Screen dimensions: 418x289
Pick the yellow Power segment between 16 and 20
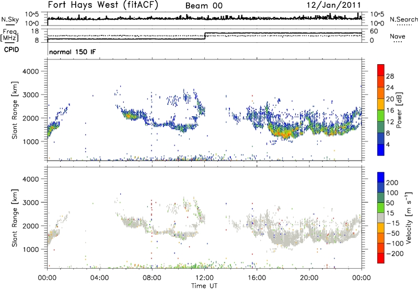[381, 104]
